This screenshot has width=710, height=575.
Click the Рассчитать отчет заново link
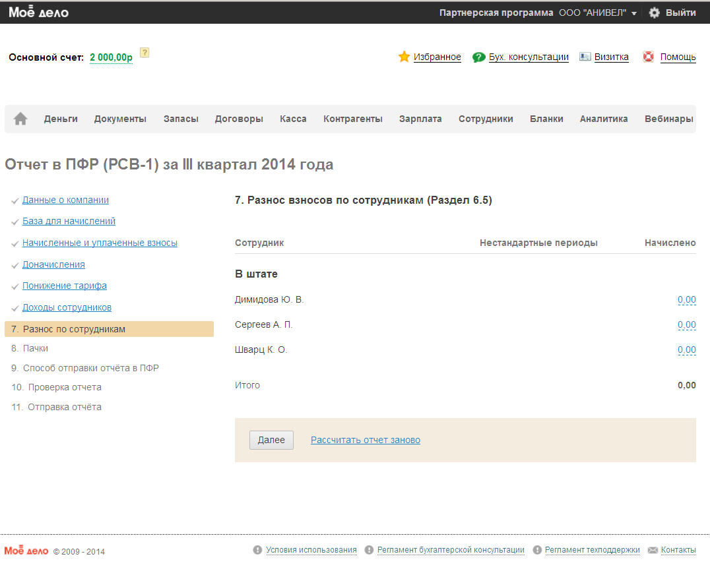[x=365, y=440]
